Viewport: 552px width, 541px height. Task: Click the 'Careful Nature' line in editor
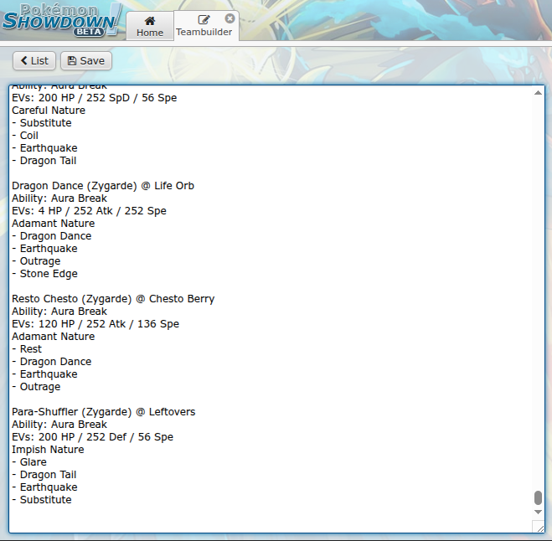pos(49,111)
